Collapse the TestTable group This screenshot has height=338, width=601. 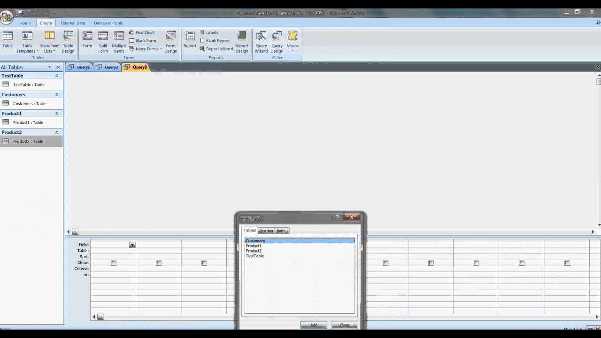(x=57, y=76)
